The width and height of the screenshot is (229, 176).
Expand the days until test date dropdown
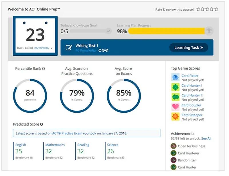pyautogui.click(x=52, y=48)
